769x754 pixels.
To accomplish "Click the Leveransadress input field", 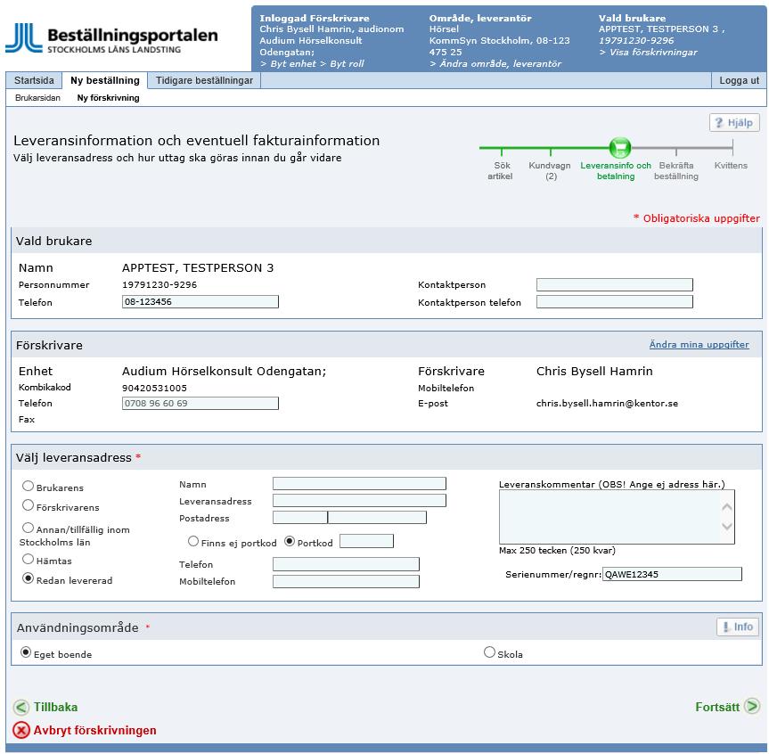I will coord(359,500).
